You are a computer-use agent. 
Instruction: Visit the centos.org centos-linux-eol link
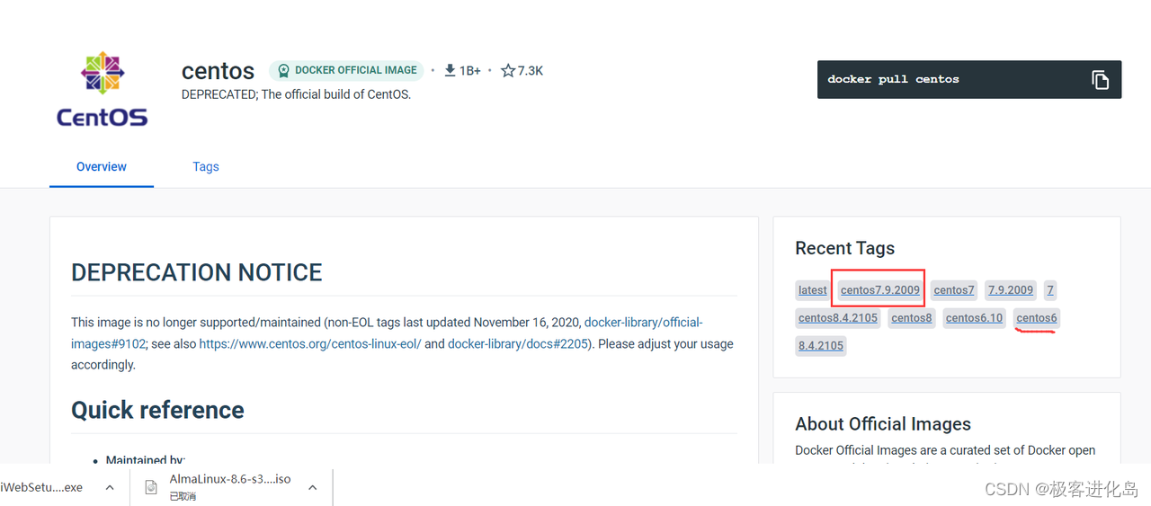pyautogui.click(x=310, y=343)
